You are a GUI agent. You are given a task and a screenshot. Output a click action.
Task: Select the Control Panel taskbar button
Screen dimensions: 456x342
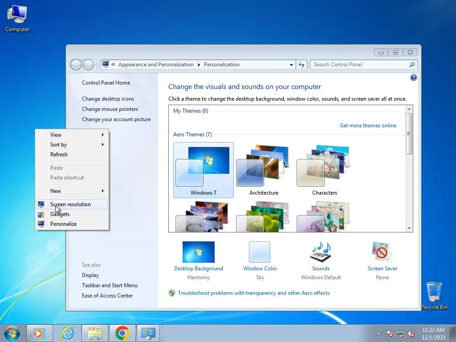click(148, 333)
